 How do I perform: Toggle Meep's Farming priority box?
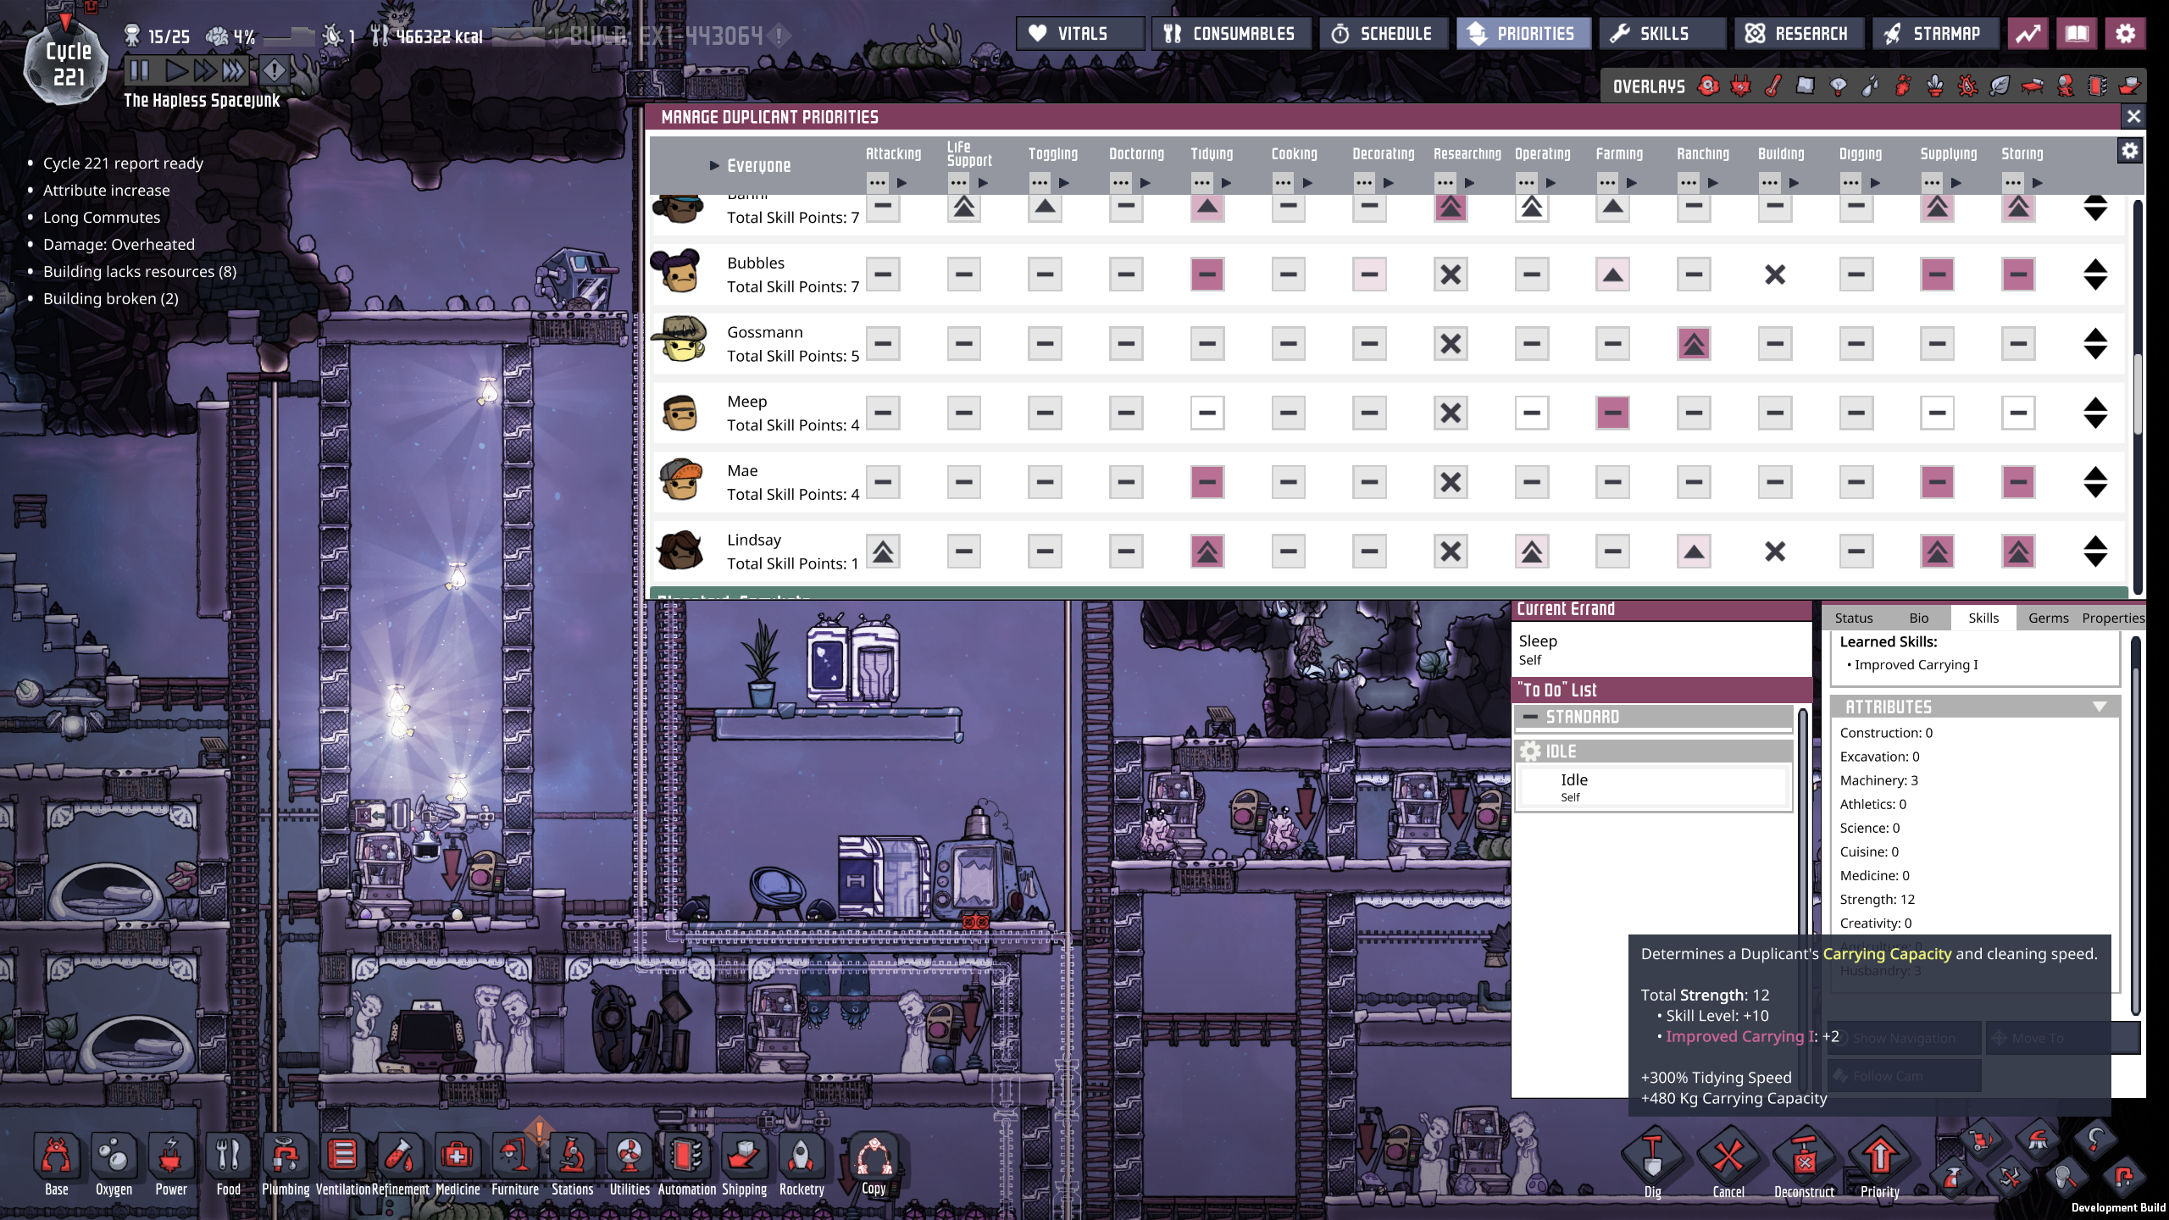(x=1612, y=413)
